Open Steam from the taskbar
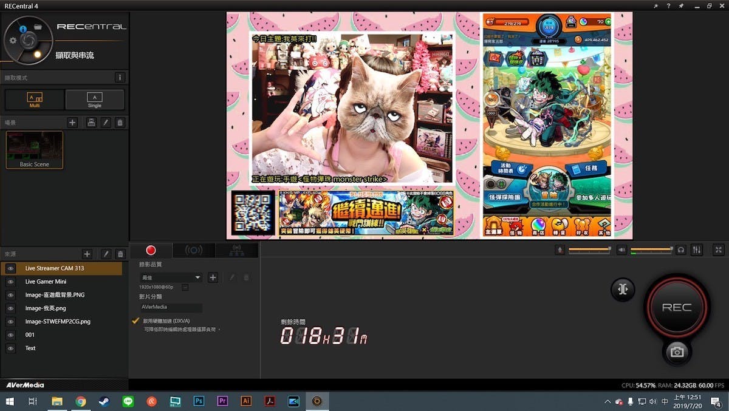This screenshot has width=729, height=411. pos(104,401)
